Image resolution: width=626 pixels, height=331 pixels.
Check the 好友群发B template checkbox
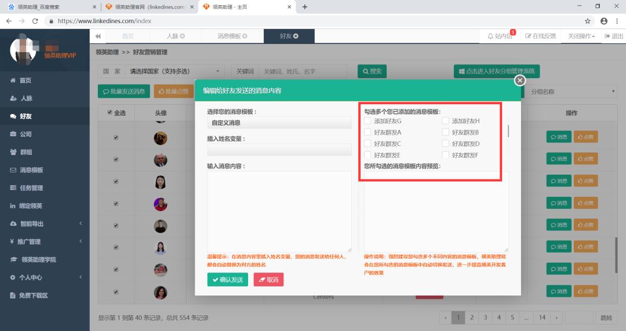[x=446, y=132]
